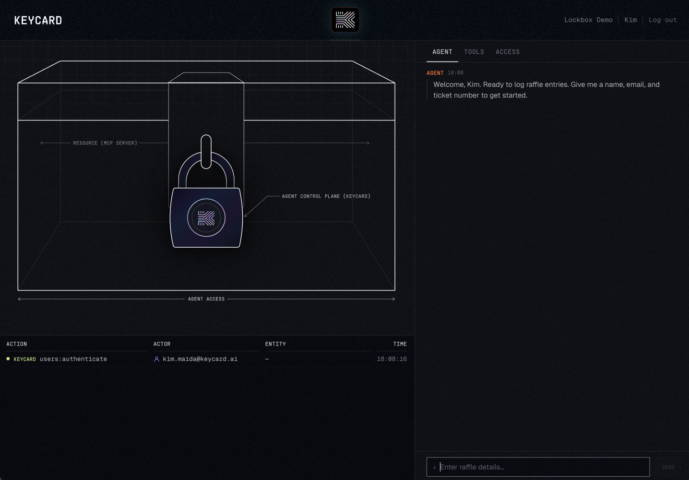Click the green status dot on the authenticate entry
The height and width of the screenshot is (480, 689).
[x=7, y=359]
